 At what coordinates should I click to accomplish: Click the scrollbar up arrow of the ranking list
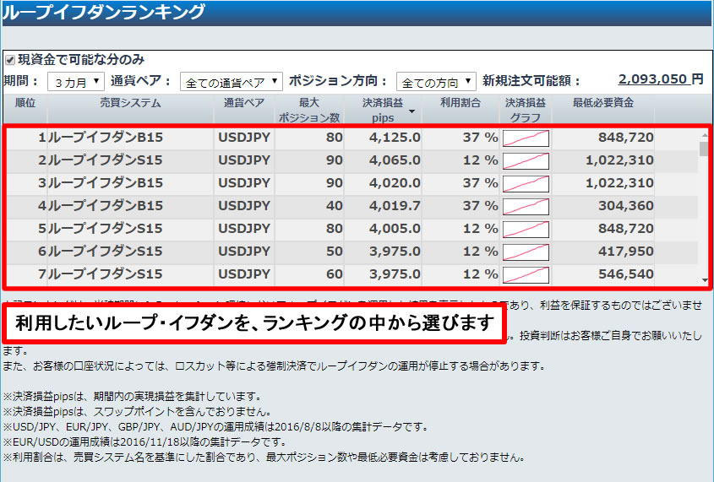point(704,135)
